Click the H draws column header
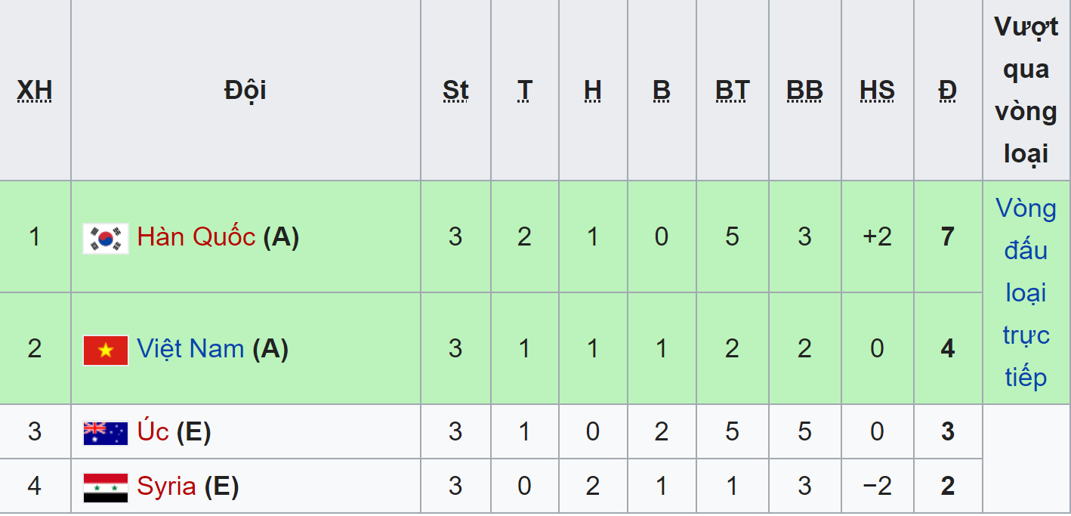The width and height of the screenshot is (1071, 516). tap(593, 91)
